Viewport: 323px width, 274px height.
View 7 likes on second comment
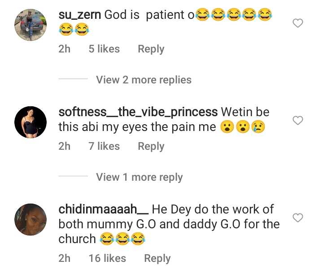[x=104, y=146]
